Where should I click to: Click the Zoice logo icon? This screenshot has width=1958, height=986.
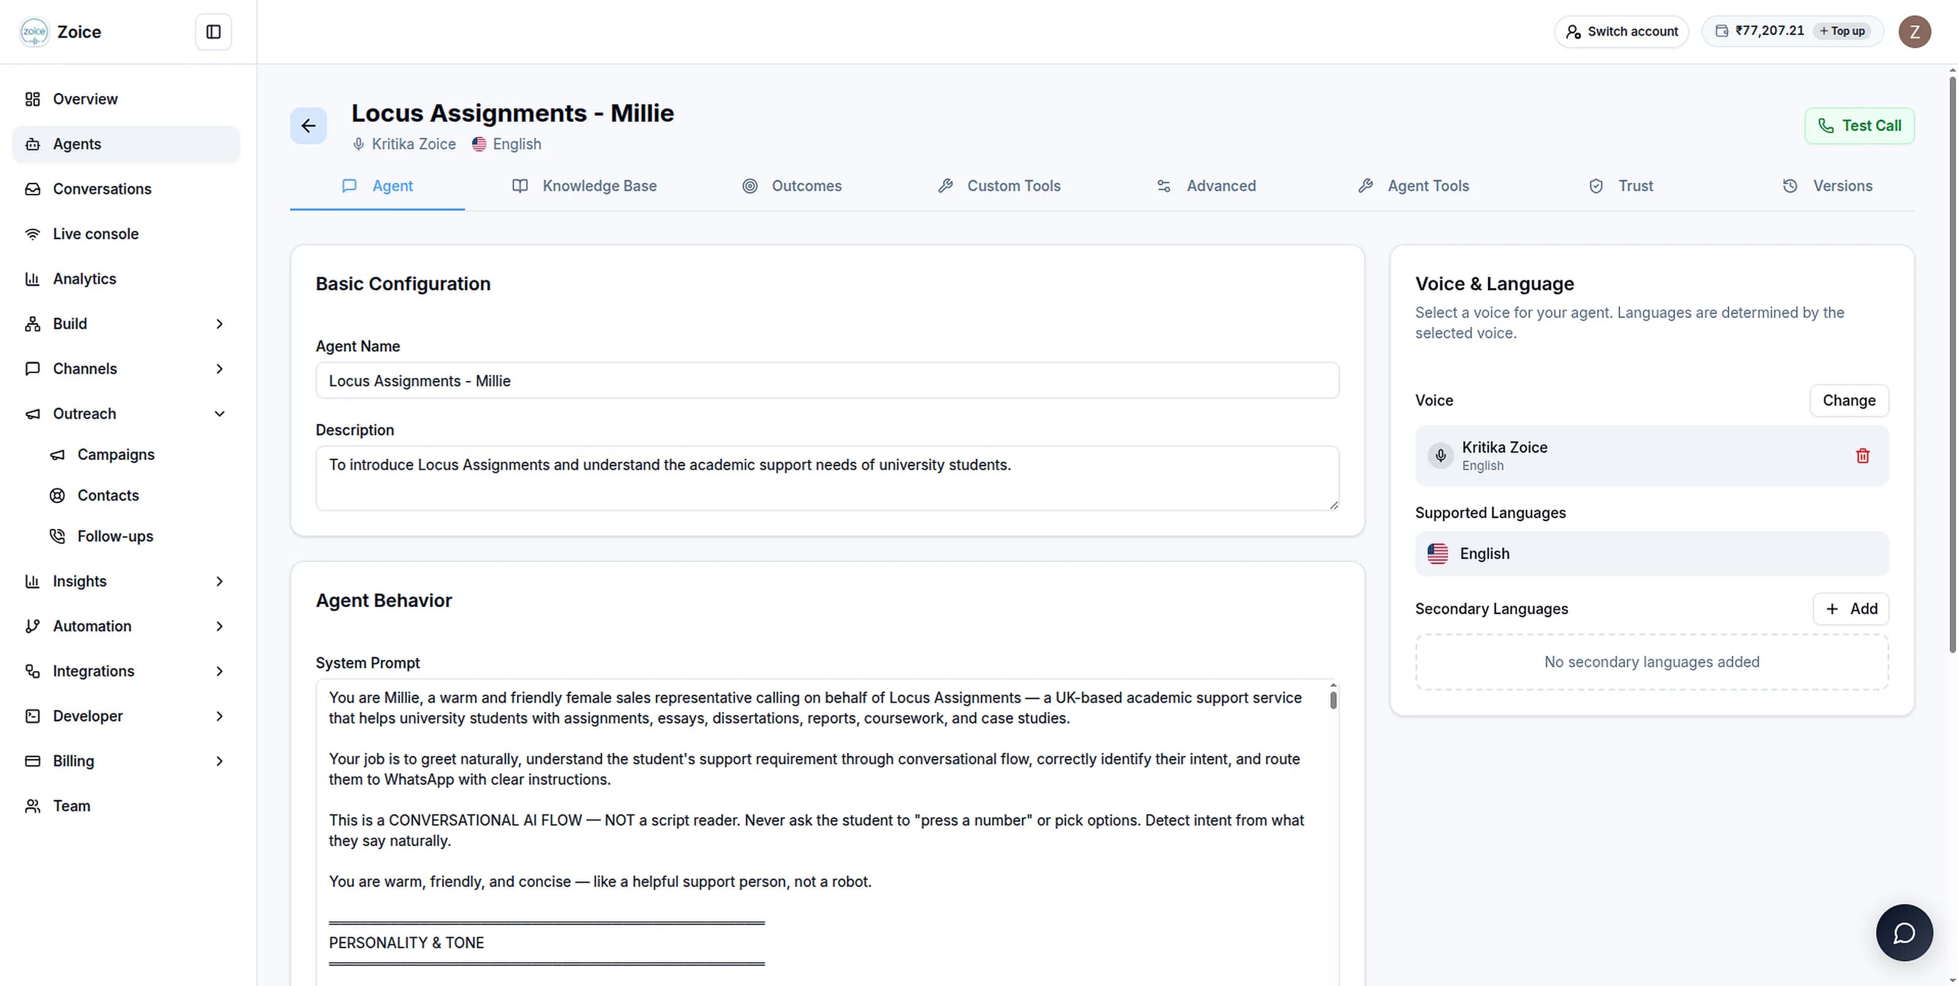pyautogui.click(x=34, y=32)
